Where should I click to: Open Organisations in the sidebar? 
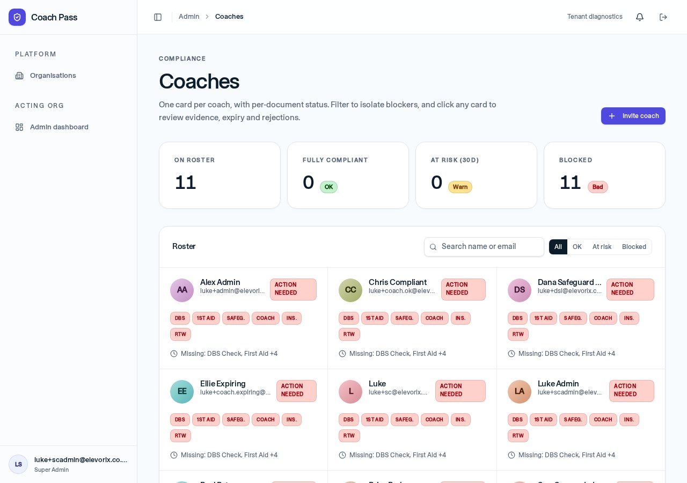coord(69,76)
